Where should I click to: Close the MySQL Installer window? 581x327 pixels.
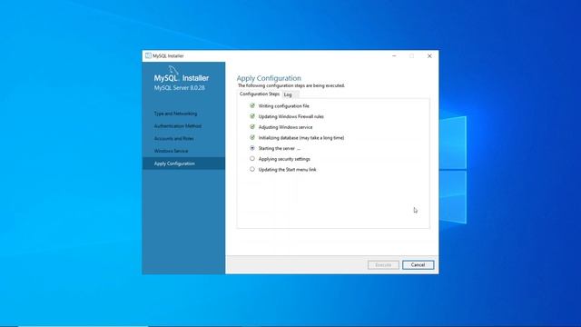pyautogui.click(x=429, y=56)
